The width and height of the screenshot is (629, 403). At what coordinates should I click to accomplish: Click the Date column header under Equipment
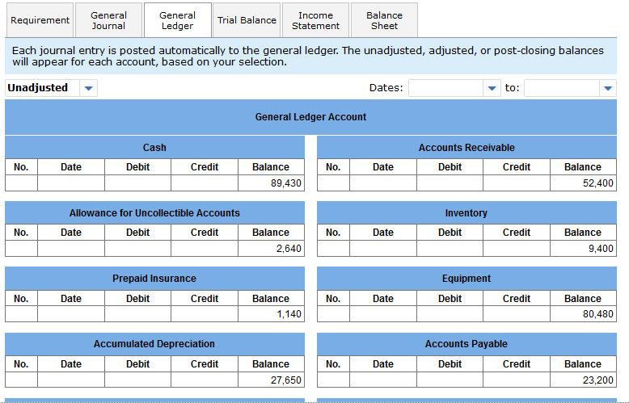click(x=383, y=299)
